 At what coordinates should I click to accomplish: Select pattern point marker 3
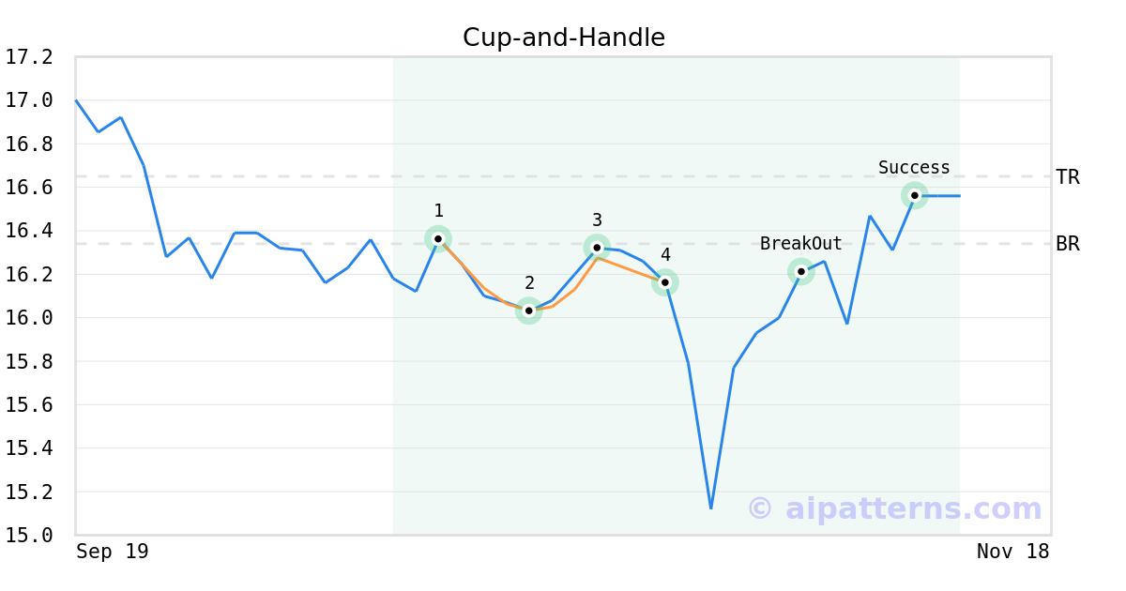tap(597, 248)
